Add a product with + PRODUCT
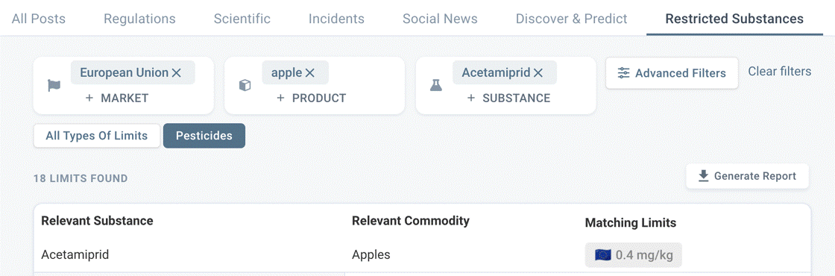Image resolution: width=835 pixels, height=276 pixels. 311,98
